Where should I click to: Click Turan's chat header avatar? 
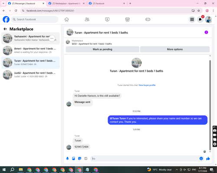click(70, 32)
